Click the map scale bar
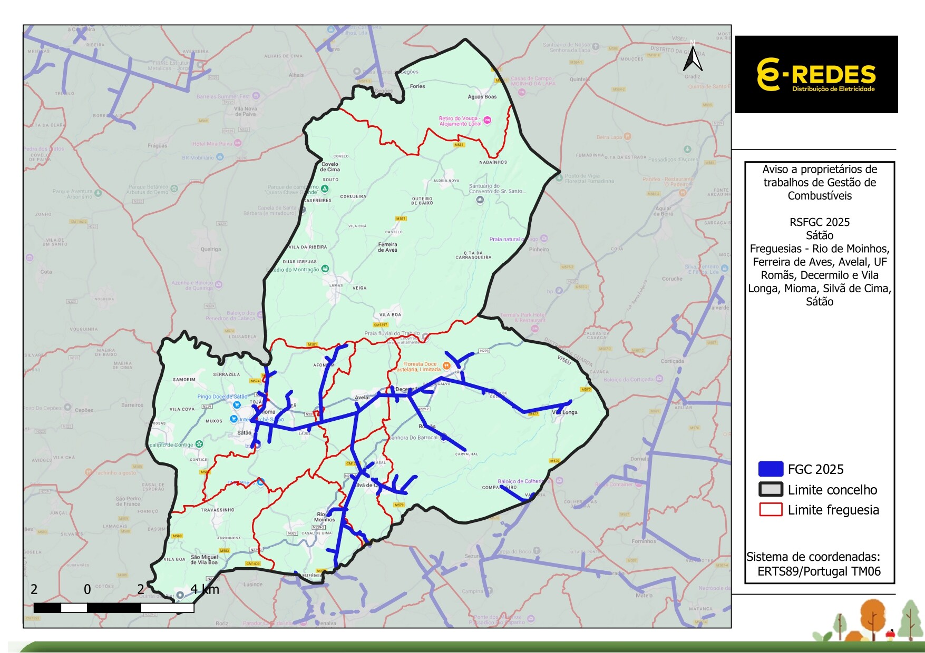Screen dimensions: 925x653 pos(114,608)
